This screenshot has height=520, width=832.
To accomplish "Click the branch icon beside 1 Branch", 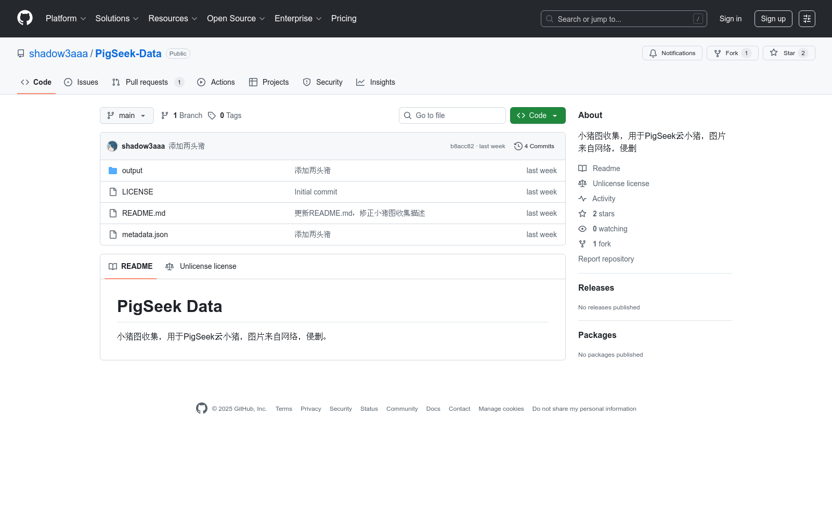I will [165, 115].
